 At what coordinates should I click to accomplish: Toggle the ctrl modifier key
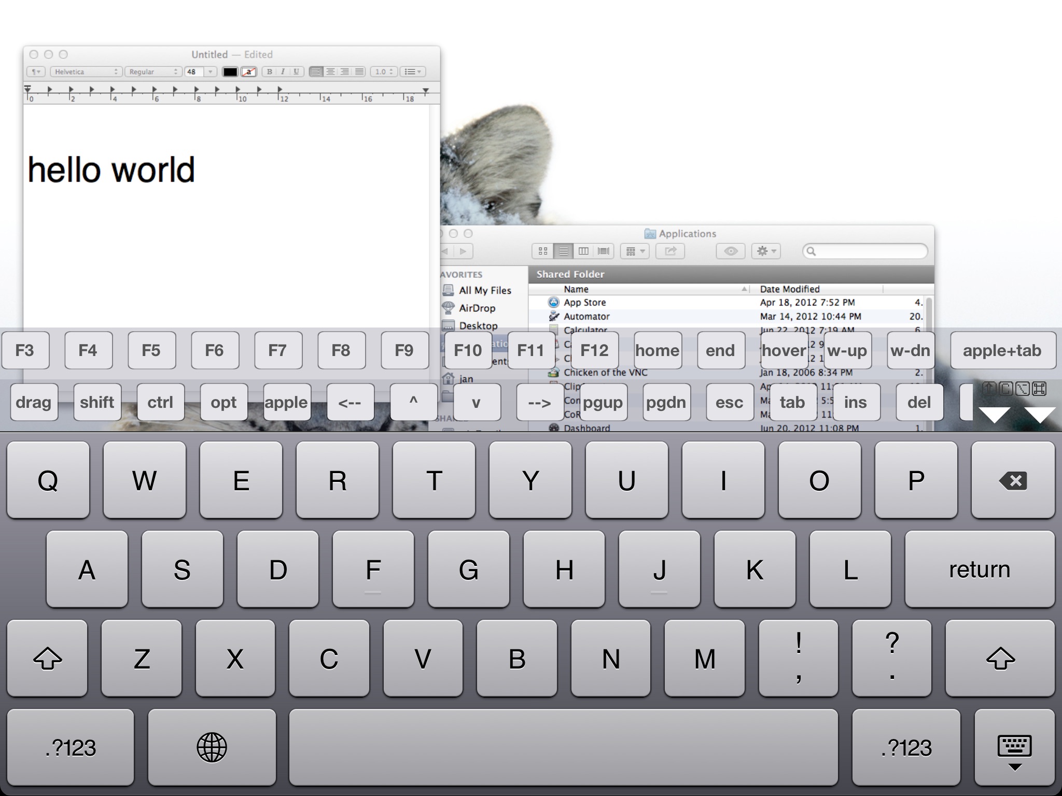[160, 402]
